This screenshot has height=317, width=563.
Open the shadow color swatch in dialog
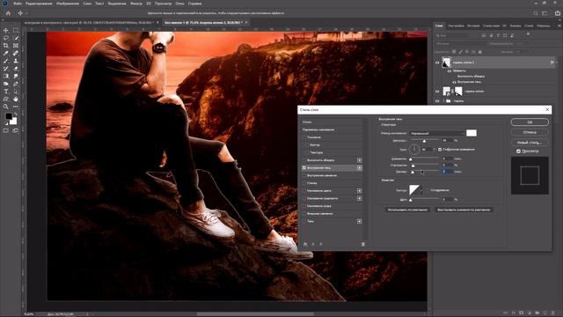[472, 133]
